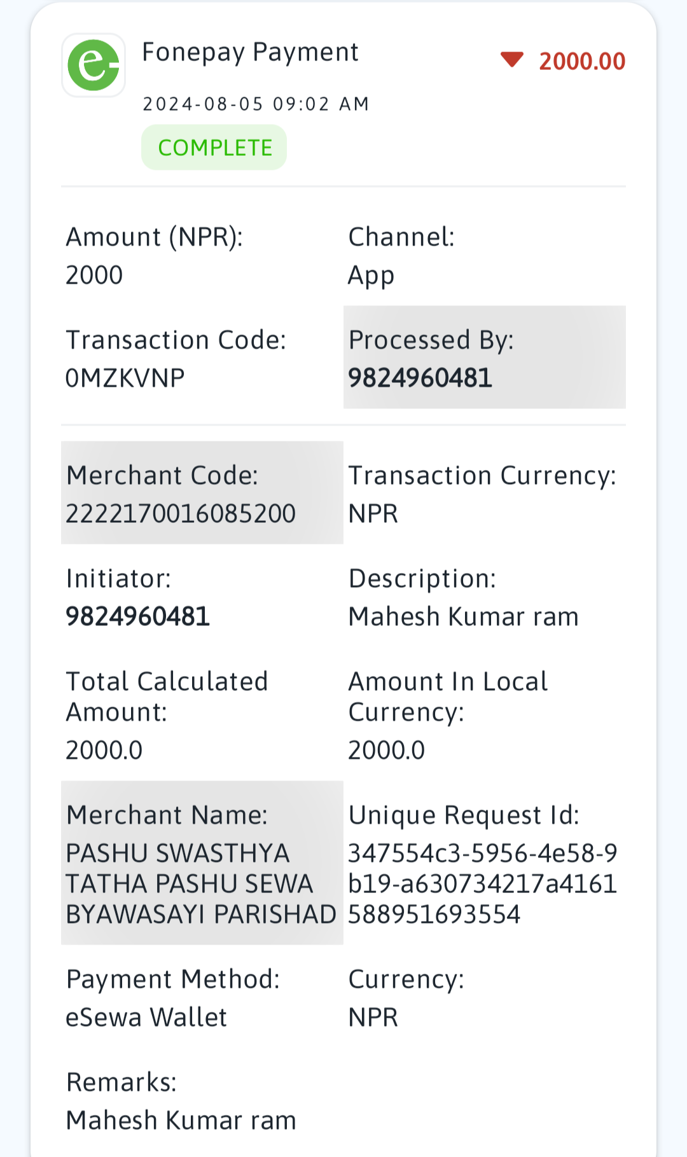The width and height of the screenshot is (687, 1157).
Task: Select the eSewa Wallet payment method
Action: point(146,1017)
